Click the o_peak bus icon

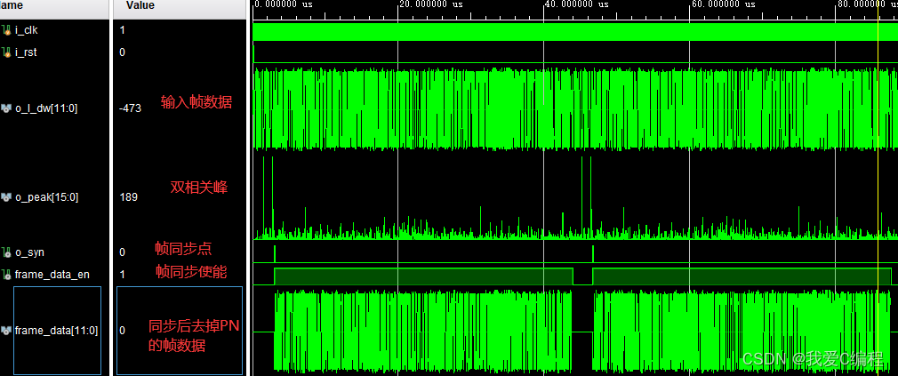click(x=7, y=196)
